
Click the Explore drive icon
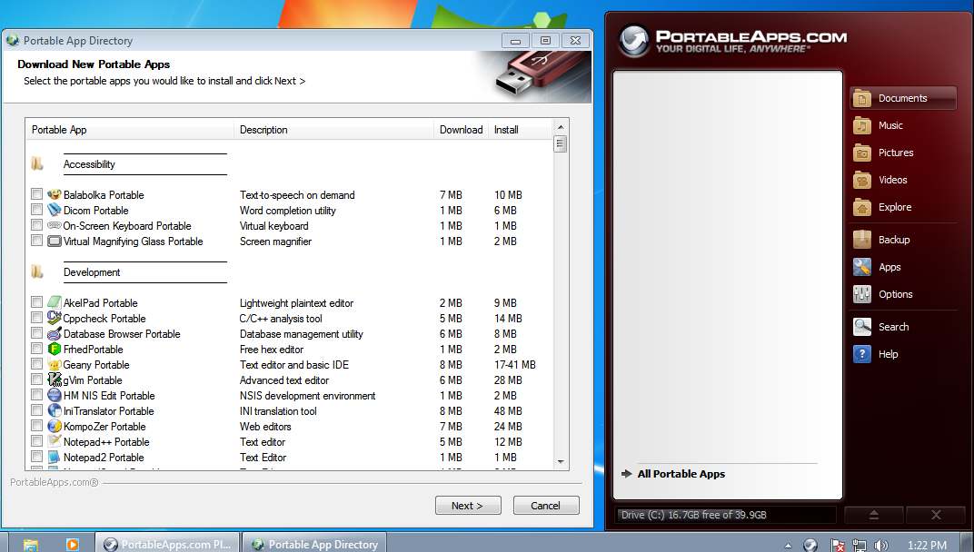pos(862,207)
